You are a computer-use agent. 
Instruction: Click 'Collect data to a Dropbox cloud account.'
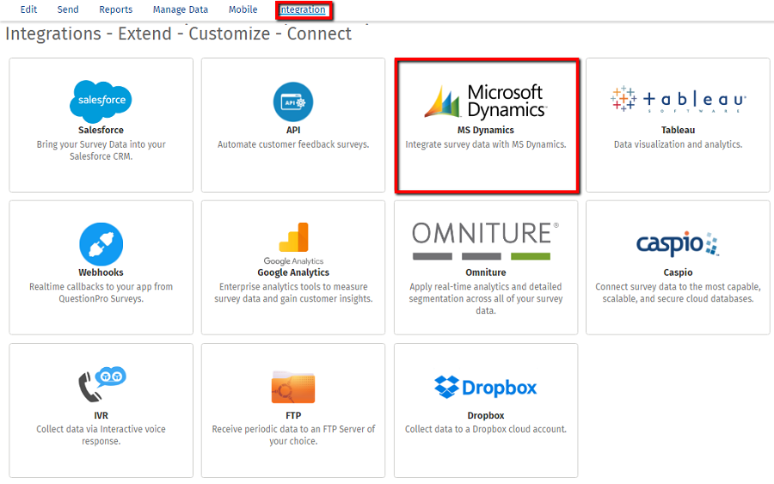point(486,429)
